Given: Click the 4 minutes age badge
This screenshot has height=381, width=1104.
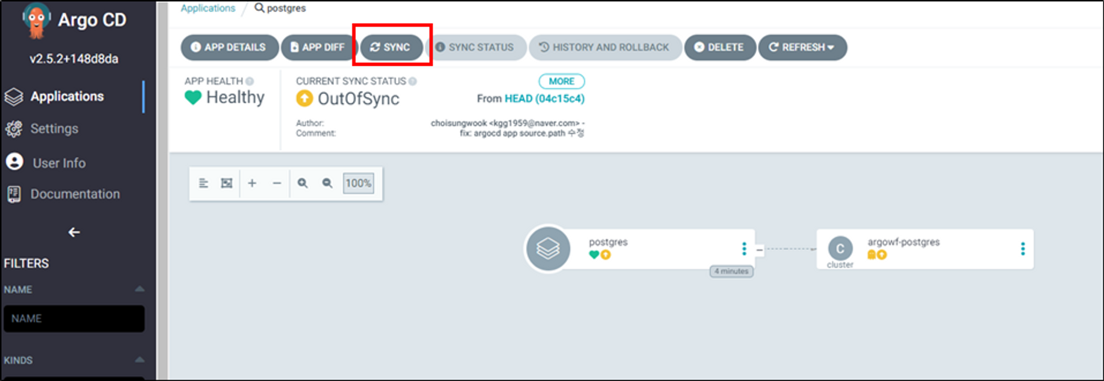Looking at the screenshot, I should pyautogui.click(x=731, y=271).
